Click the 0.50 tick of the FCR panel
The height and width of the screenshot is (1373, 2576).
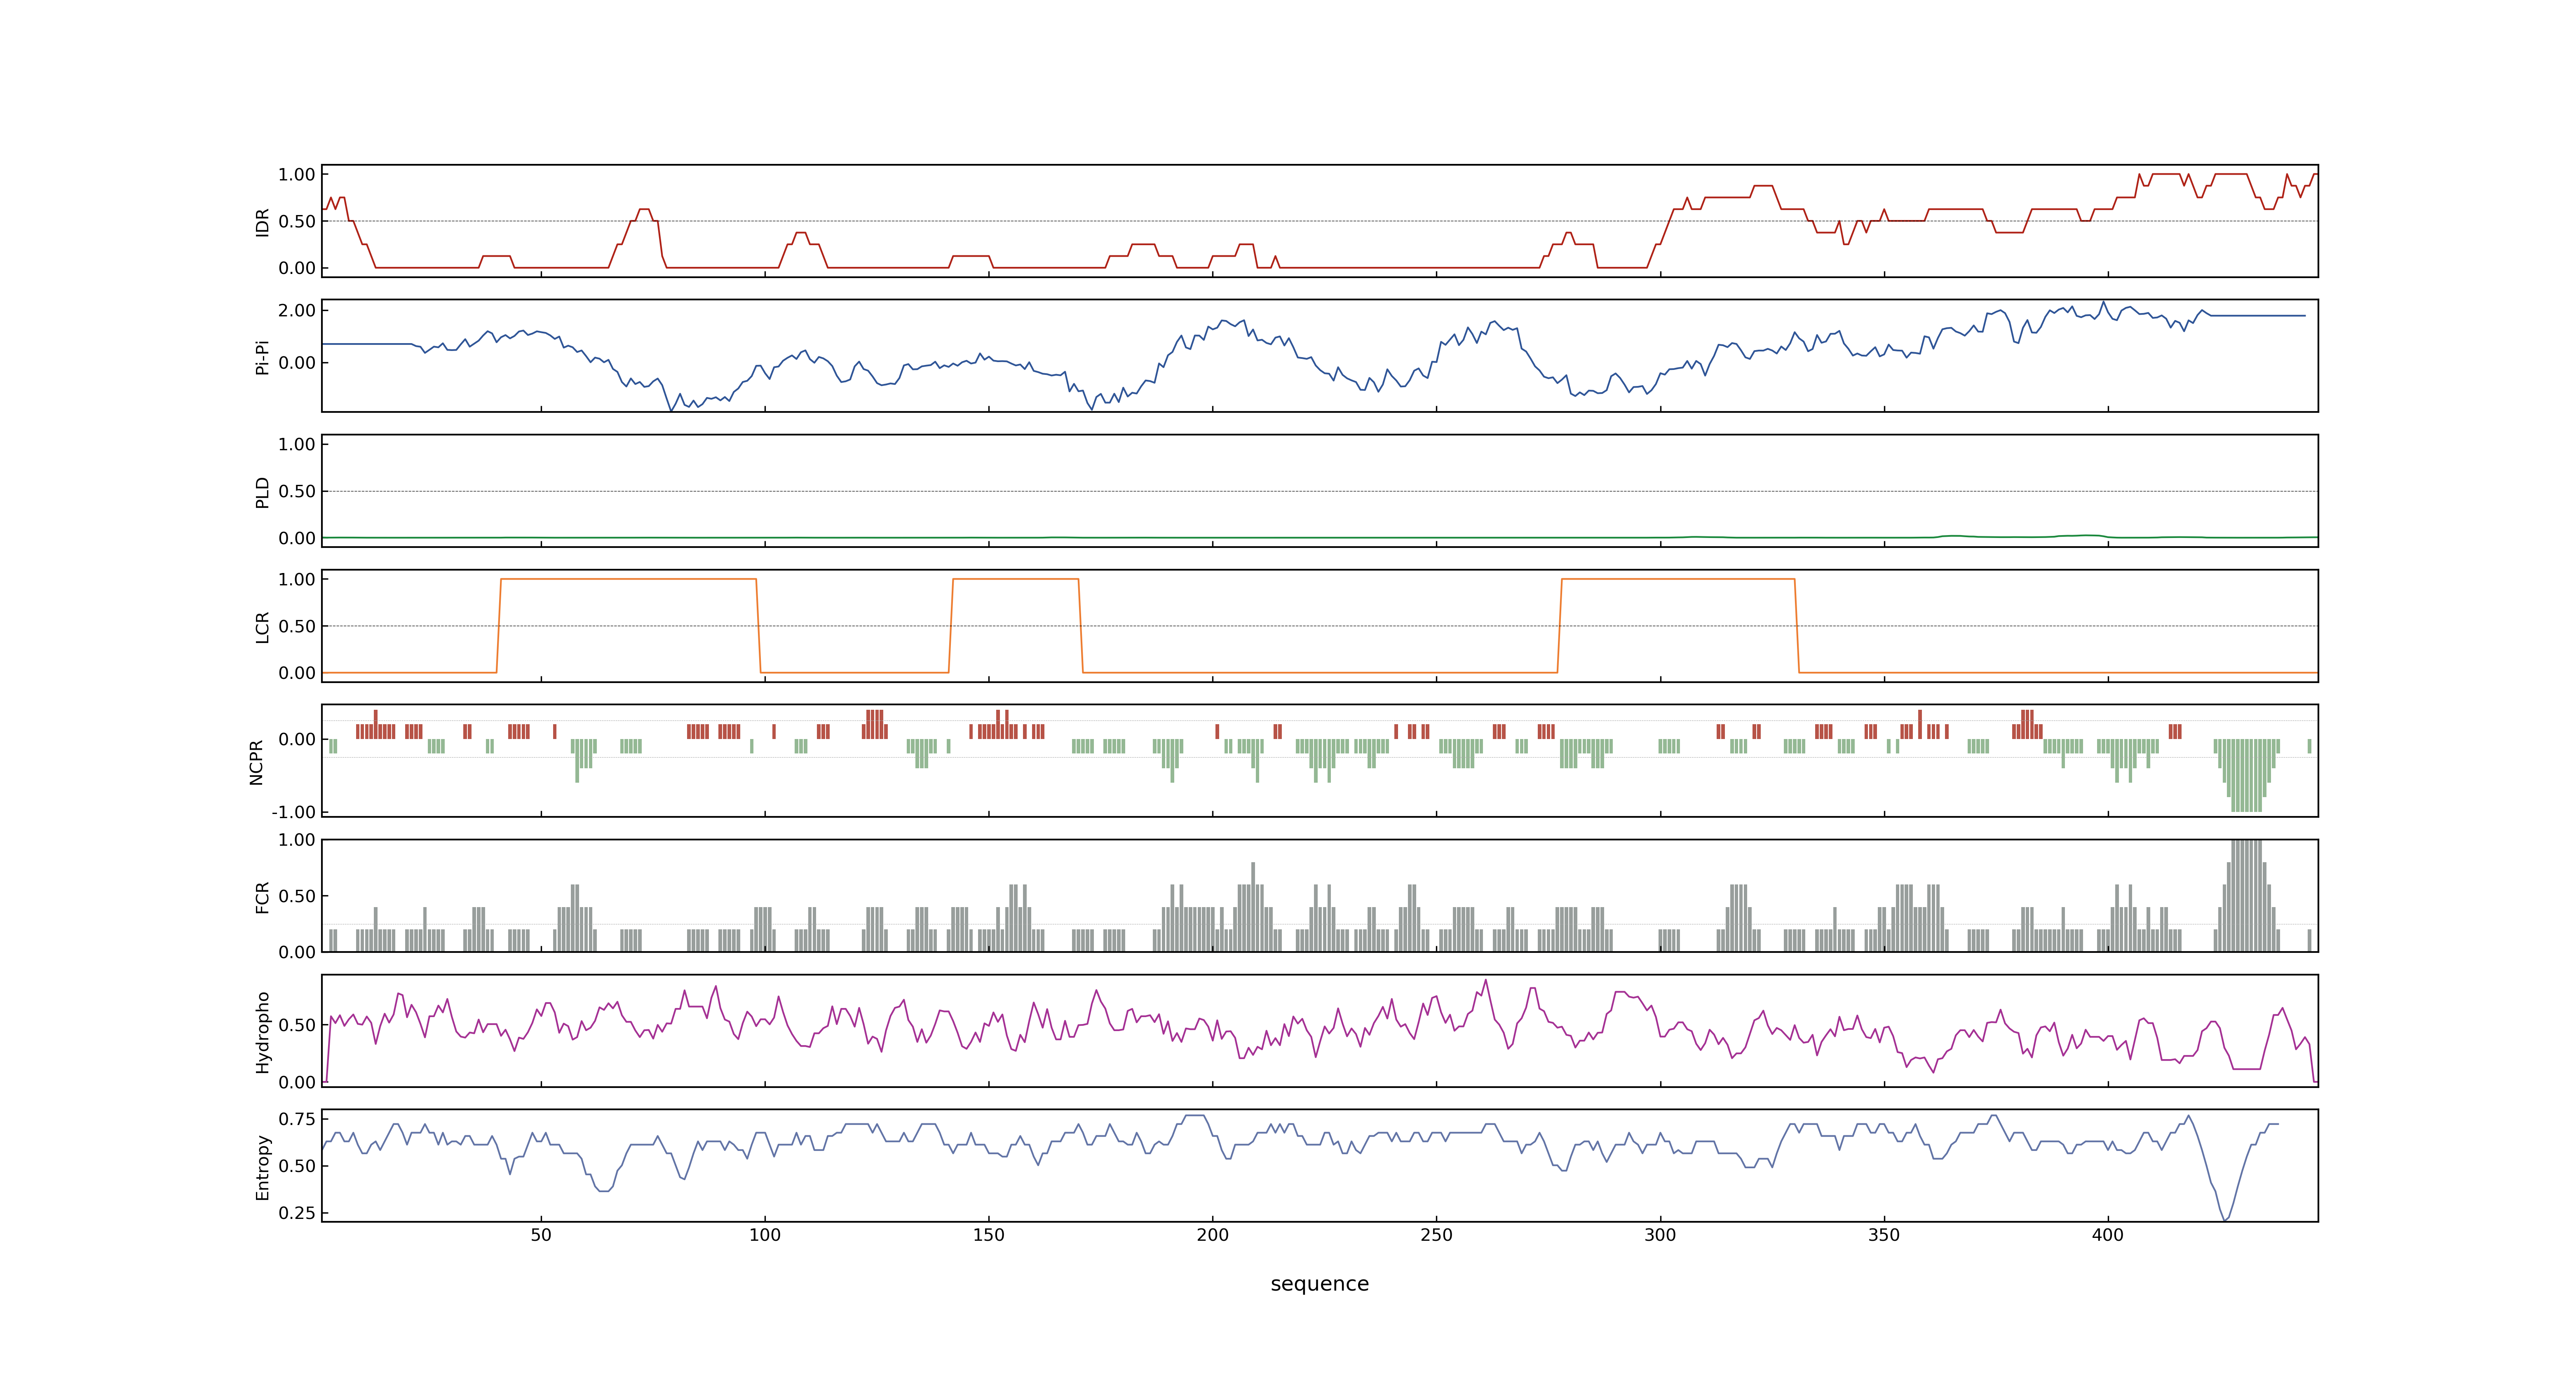(x=297, y=896)
